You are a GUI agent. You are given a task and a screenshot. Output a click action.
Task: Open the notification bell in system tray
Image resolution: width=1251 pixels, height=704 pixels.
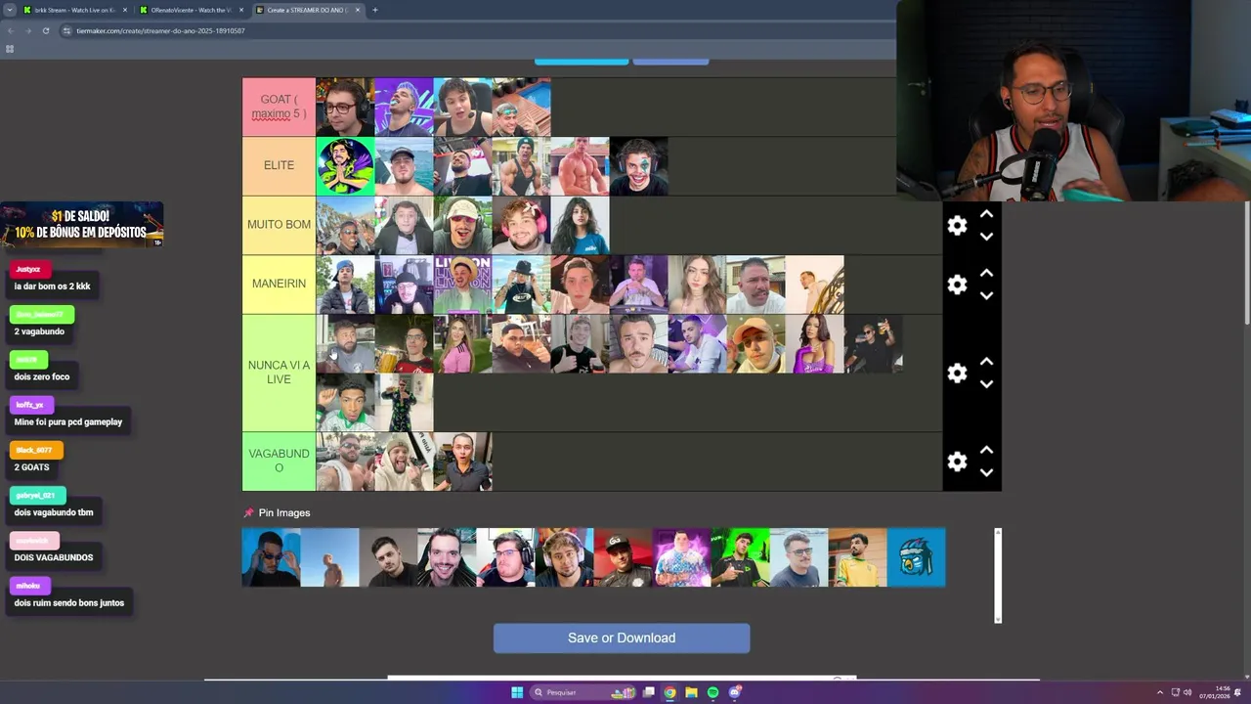tap(1237, 692)
